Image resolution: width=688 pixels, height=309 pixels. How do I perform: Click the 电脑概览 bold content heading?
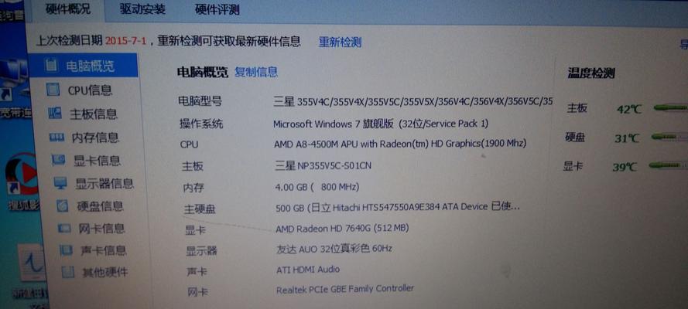coord(203,72)
